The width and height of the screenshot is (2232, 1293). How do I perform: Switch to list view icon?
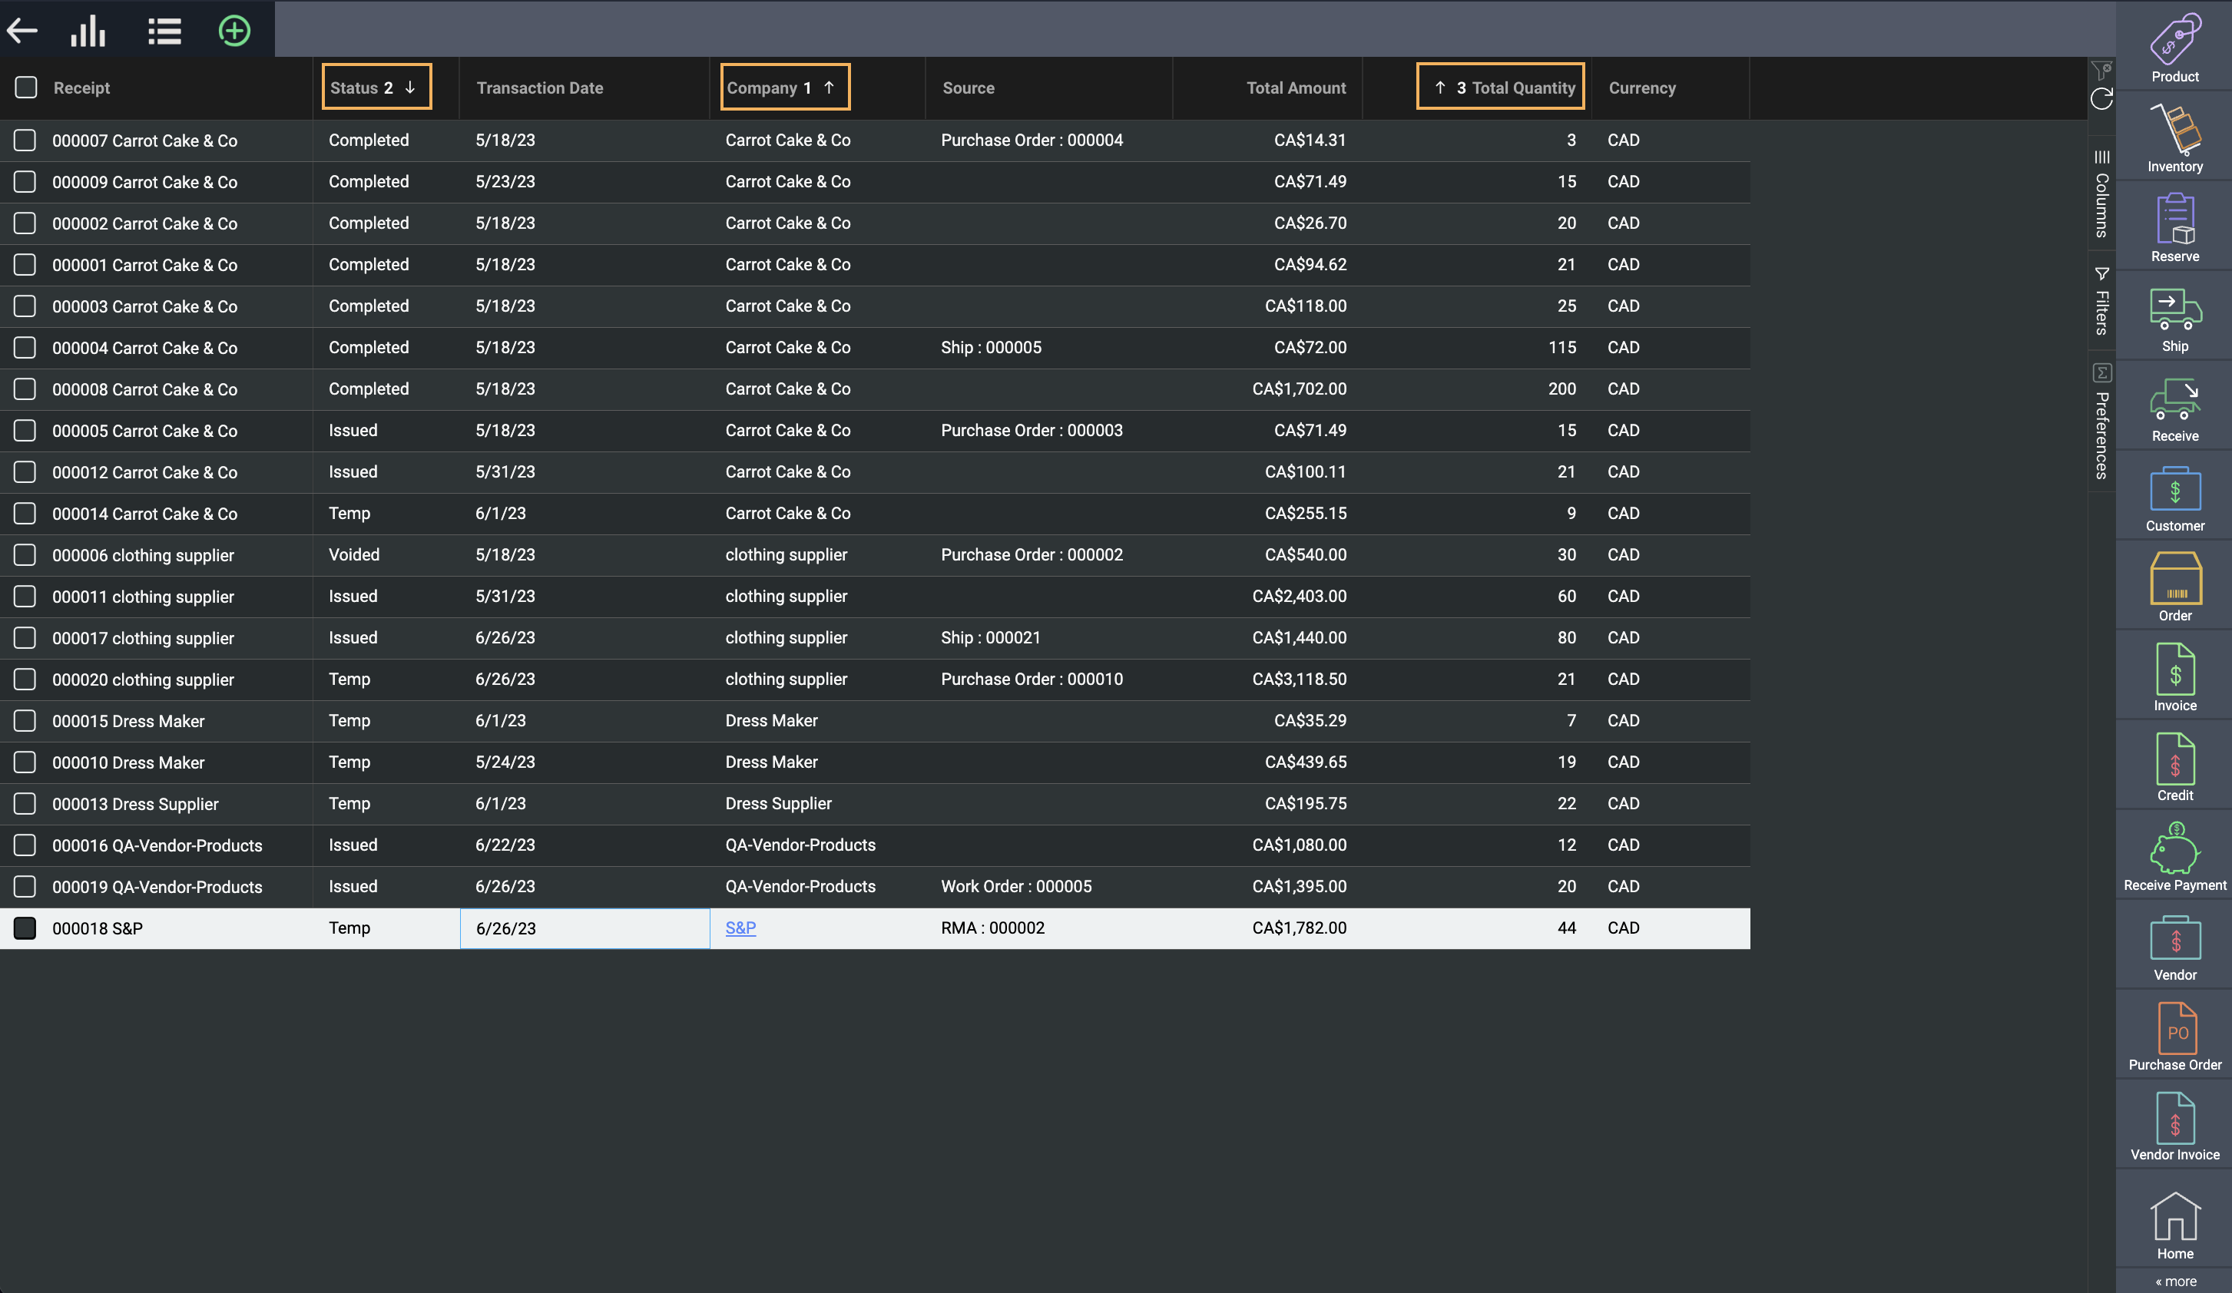point(164,31)
